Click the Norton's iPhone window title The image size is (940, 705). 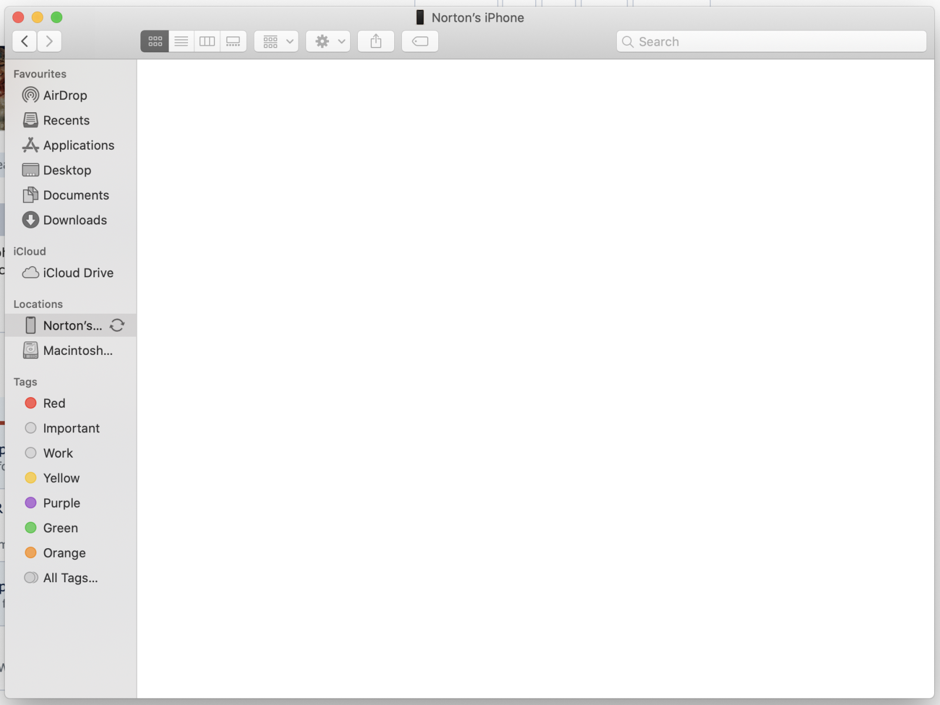(x=478, y=18)
